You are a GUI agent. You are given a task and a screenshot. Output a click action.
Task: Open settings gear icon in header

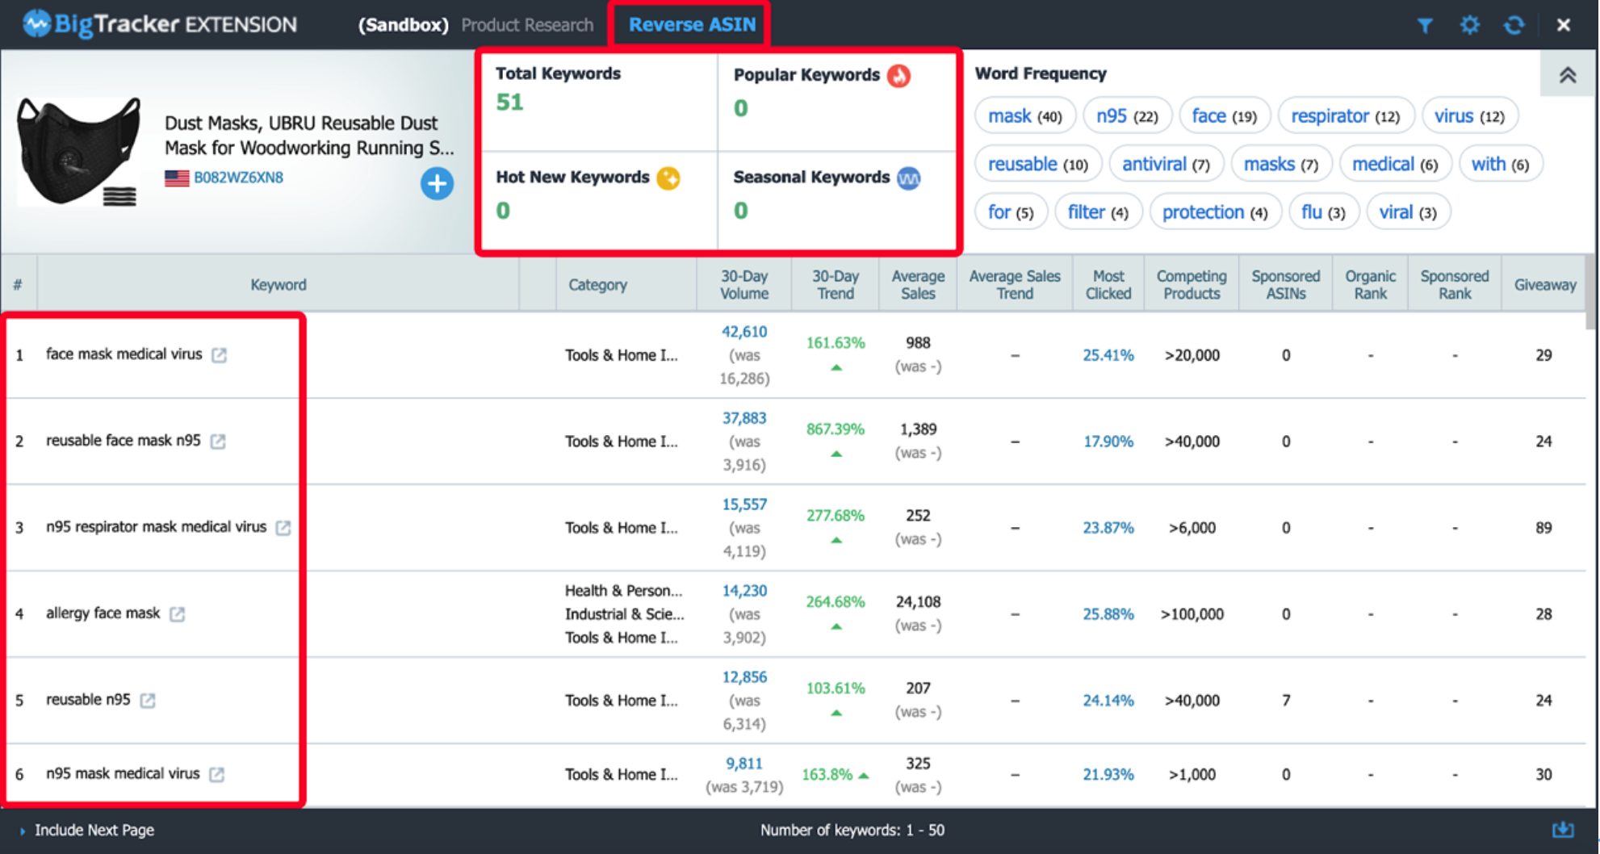[x=1469, y=25]
